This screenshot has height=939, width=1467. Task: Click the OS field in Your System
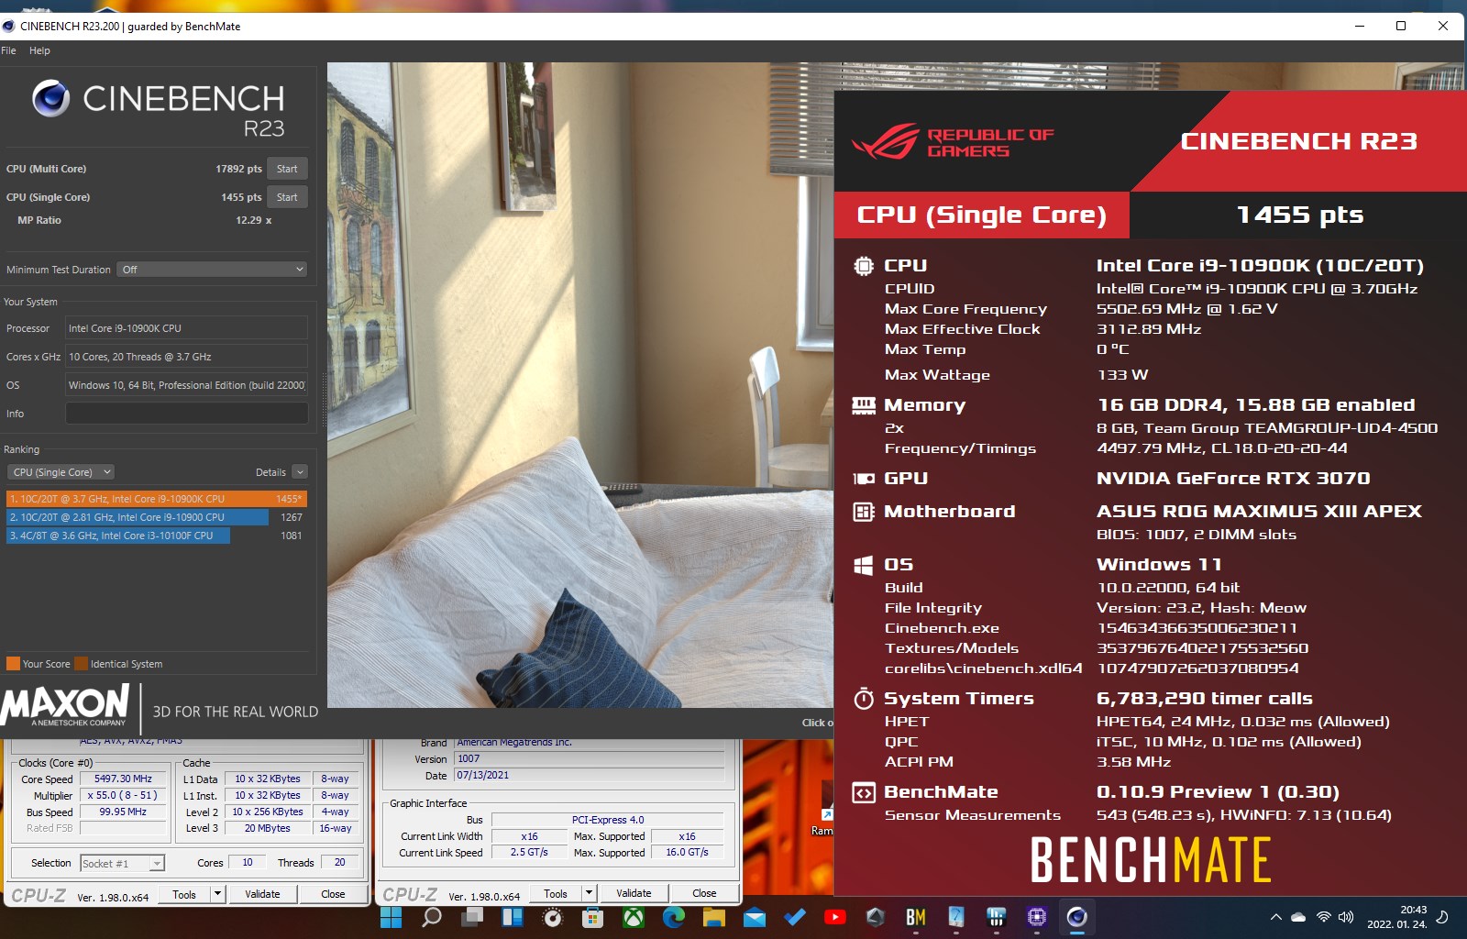pos(186,385)
